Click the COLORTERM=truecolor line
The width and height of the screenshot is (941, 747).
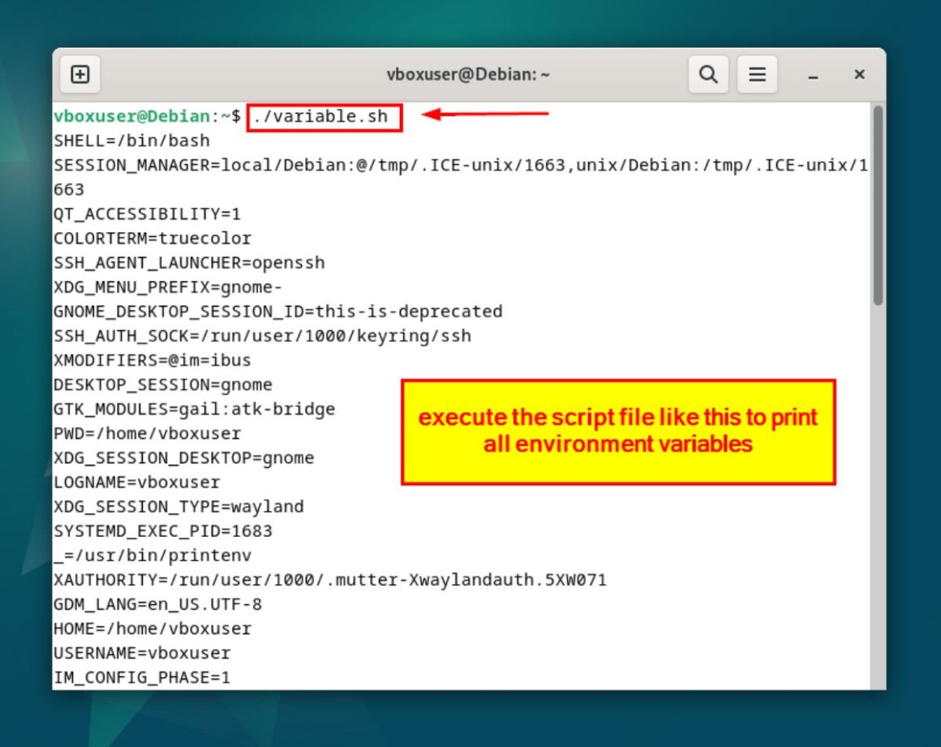[153, 238]
